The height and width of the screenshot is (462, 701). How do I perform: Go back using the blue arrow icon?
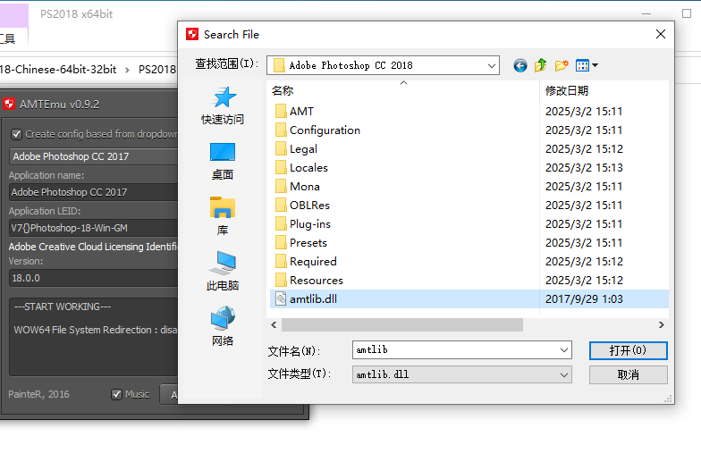tap(520, 66)
